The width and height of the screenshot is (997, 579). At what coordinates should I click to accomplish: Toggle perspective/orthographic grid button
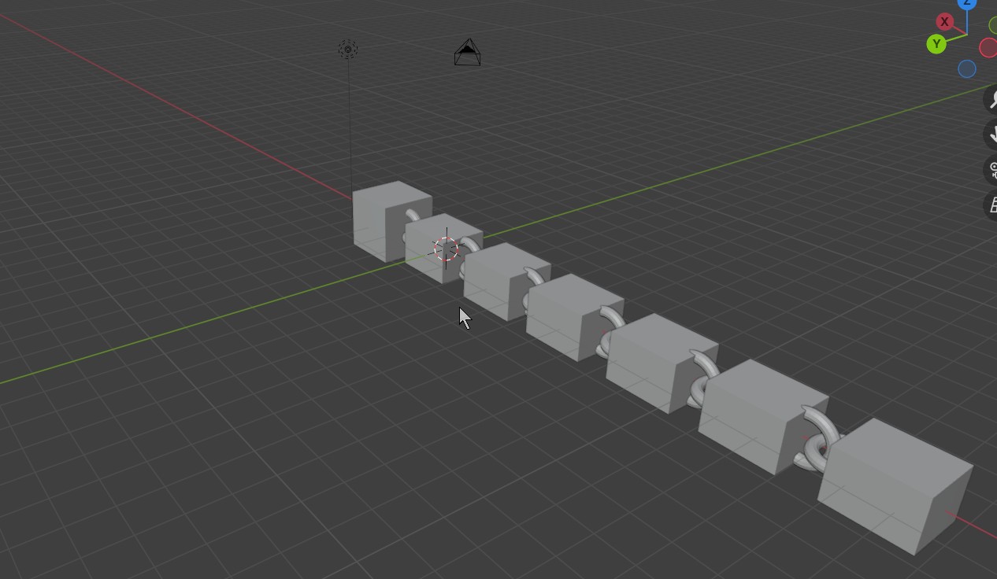pos(991,205)
